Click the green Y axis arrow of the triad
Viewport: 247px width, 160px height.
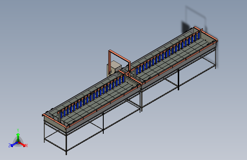tap(18, 137)
